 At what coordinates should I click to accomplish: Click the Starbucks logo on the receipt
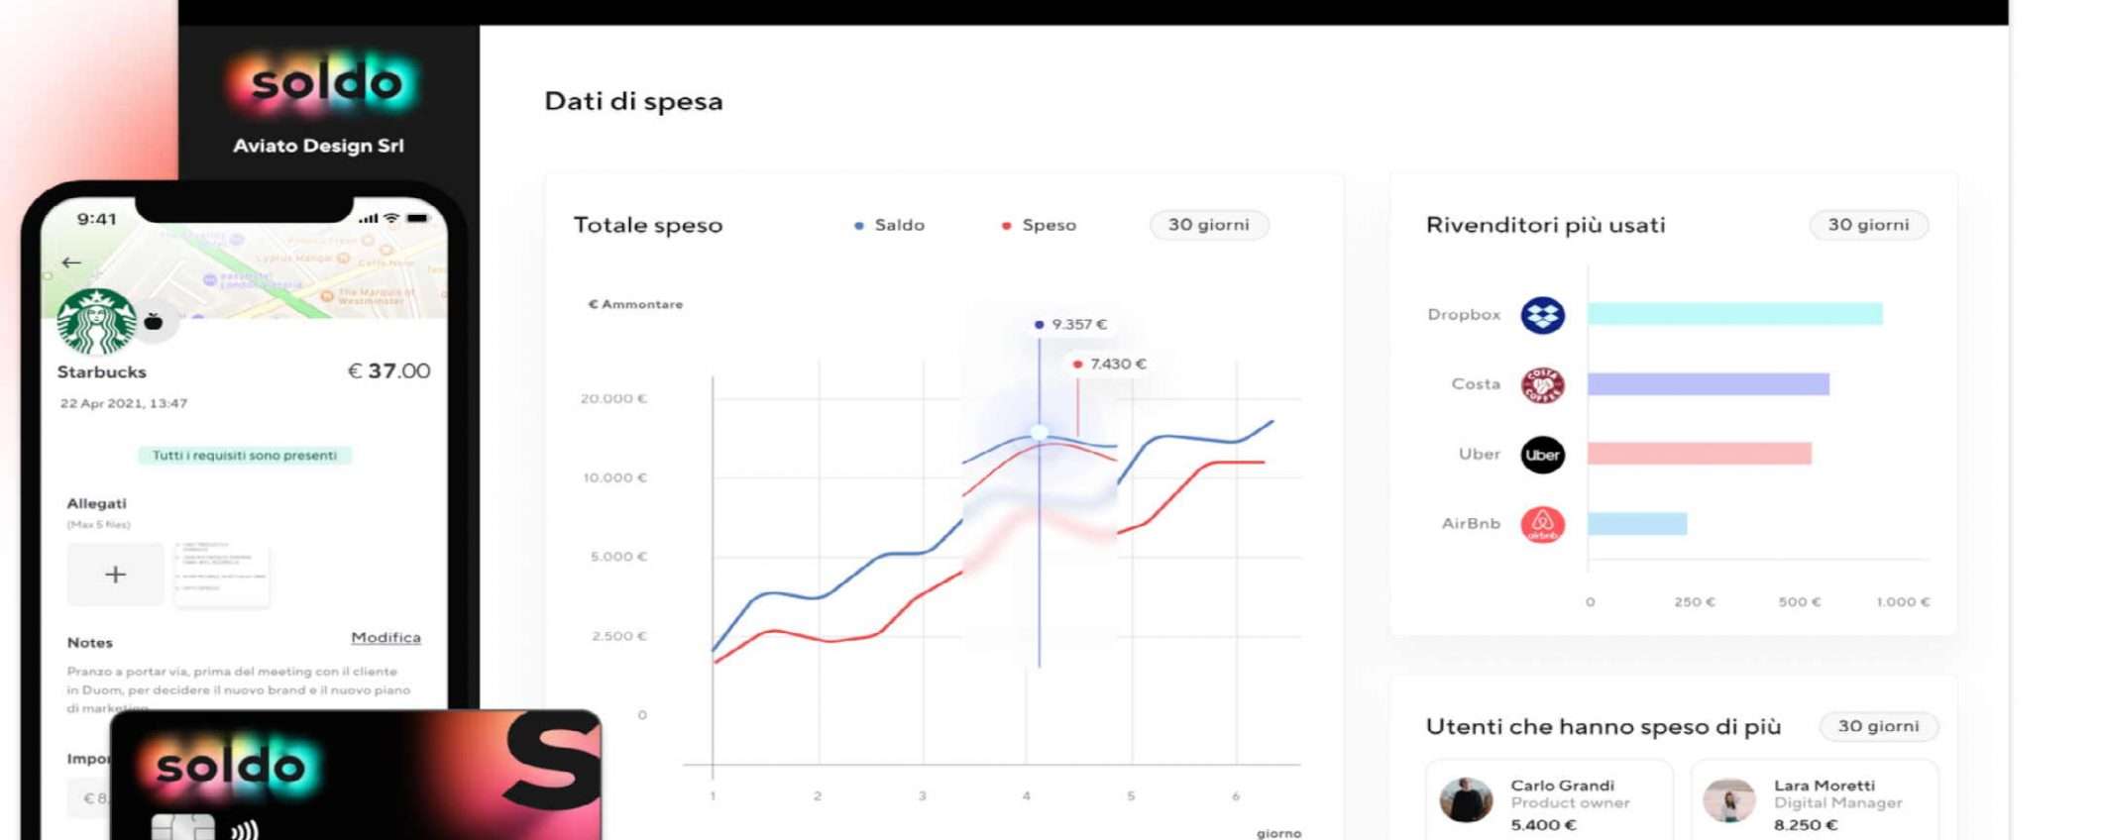click(x=96, y=322)
